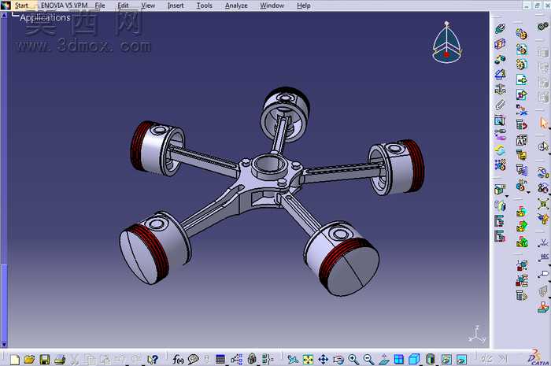
Task: Click the Zoom In magnifier
Action: coord(353,359)
